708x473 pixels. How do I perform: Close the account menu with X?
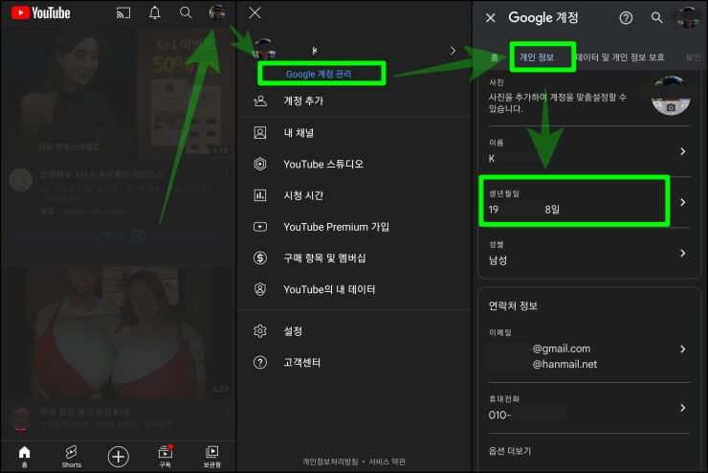[x=254, y=12]
